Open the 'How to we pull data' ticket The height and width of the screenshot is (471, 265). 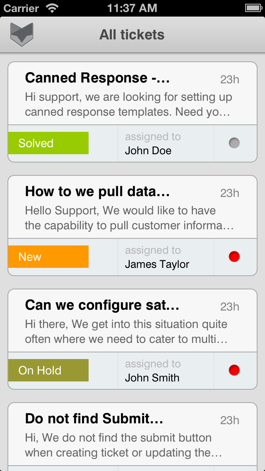[x=97, y=192]
